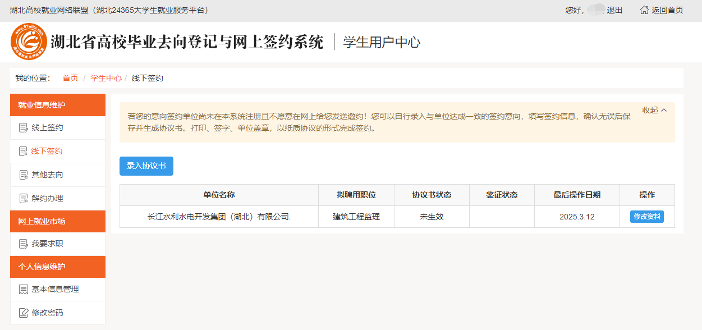Go to 首页 in the breadcrumb

(70, 78)
